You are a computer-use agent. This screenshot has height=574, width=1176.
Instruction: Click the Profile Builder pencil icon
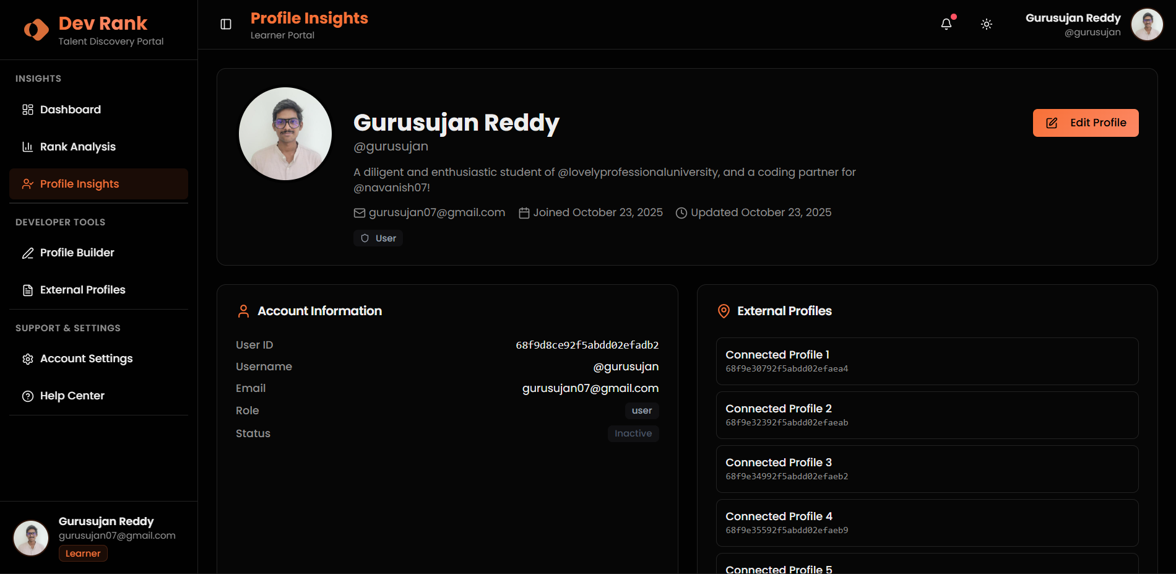click(x=28, y=253)
